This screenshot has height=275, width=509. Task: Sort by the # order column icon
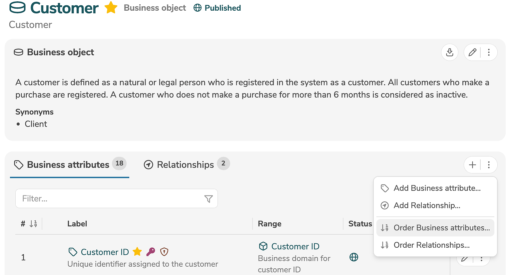pyautogui.click(x=33, y=224)
